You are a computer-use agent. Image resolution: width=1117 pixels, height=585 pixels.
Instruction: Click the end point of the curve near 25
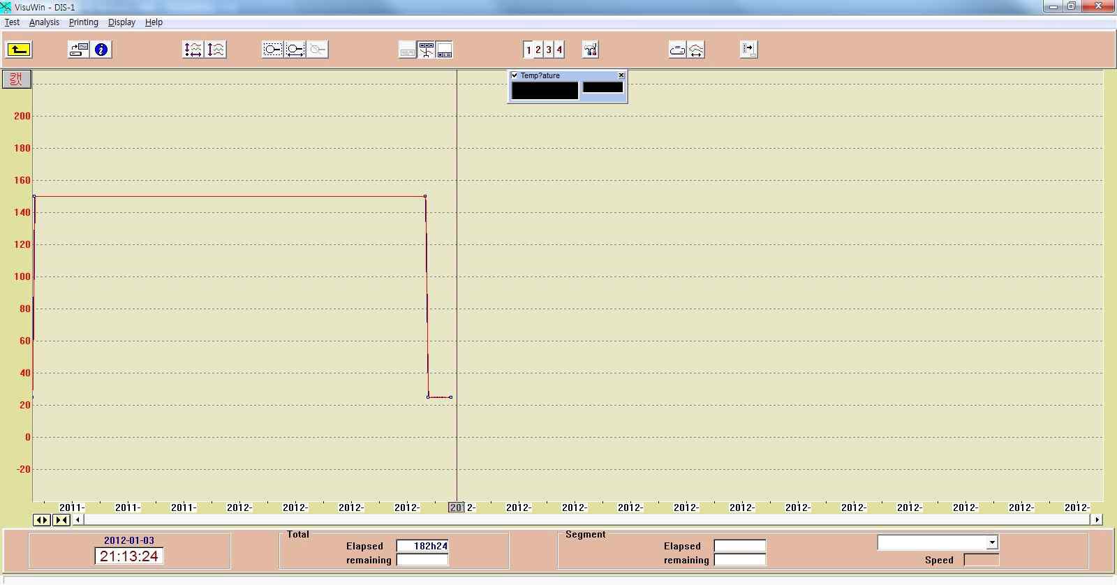pyautogui.click(x=451, y=397)
